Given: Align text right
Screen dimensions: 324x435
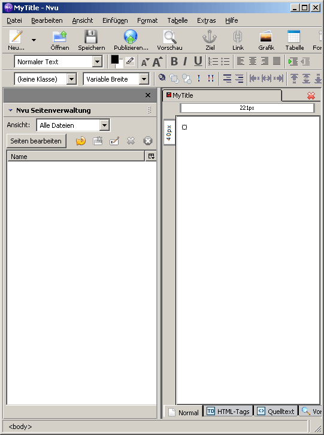Looking at the screenshot, I should (265, 61).
